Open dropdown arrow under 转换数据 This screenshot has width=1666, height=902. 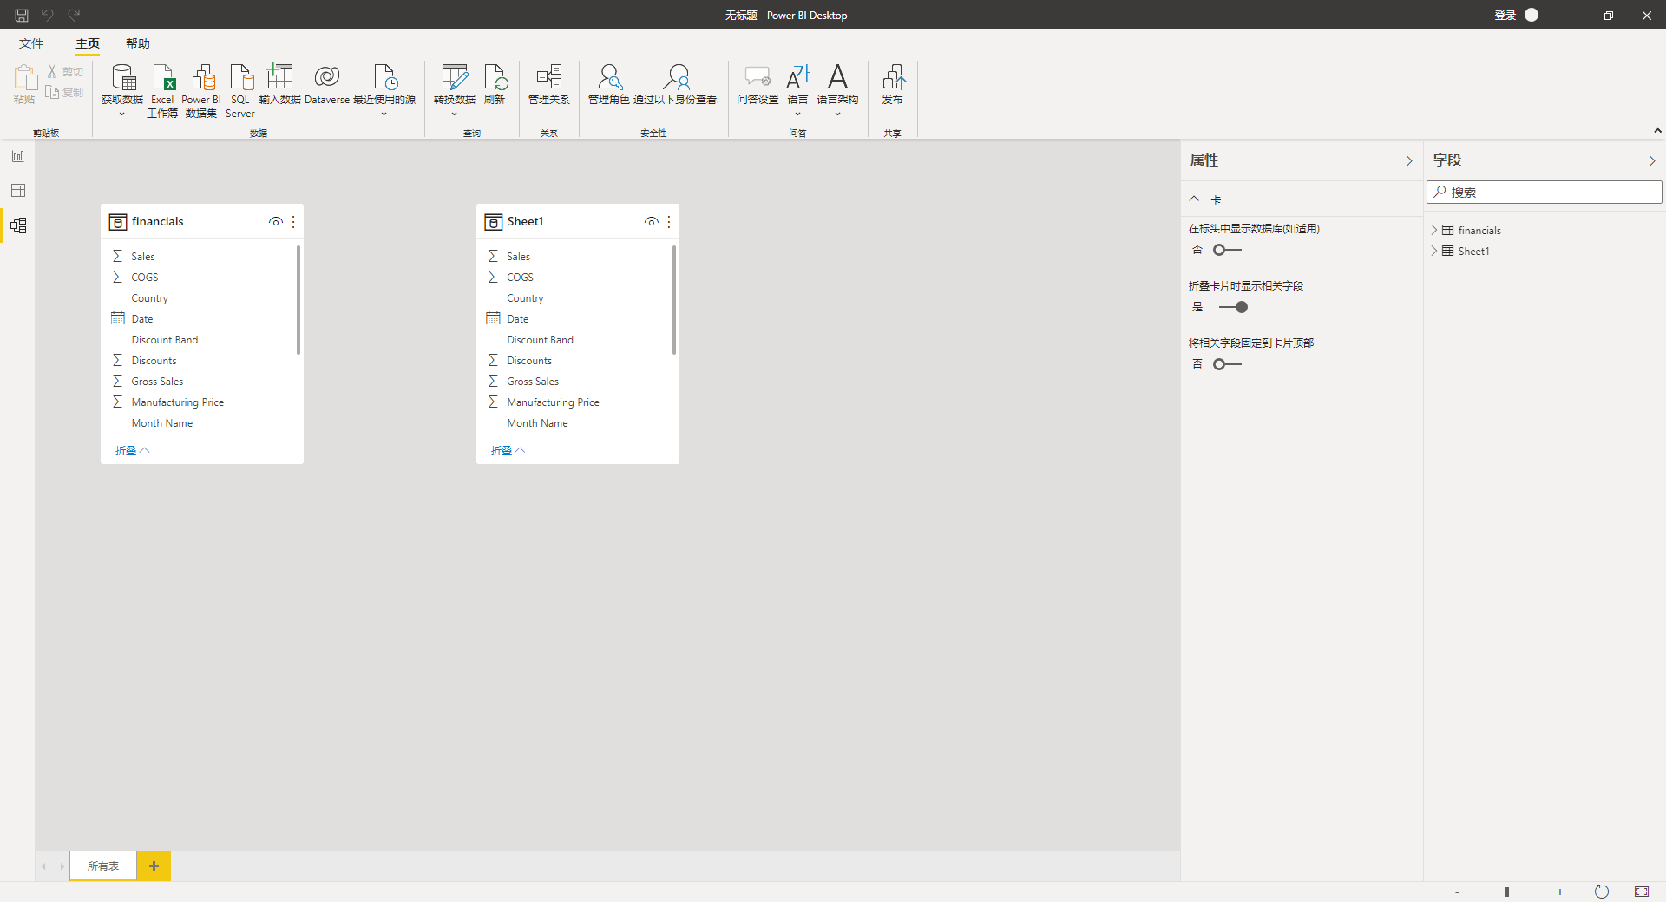coord(455,114)
